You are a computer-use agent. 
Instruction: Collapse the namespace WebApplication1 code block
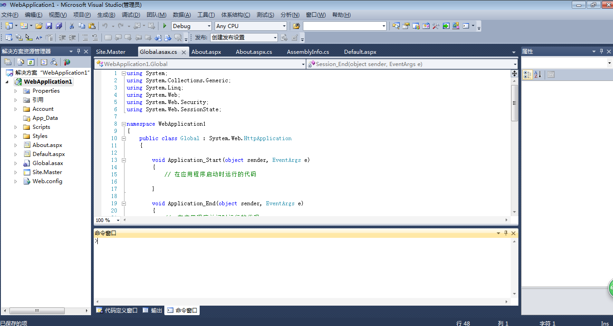(124, 124)
